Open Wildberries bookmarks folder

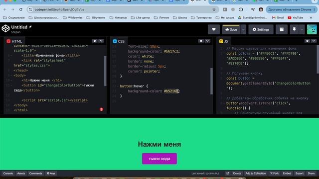point(73,18)
